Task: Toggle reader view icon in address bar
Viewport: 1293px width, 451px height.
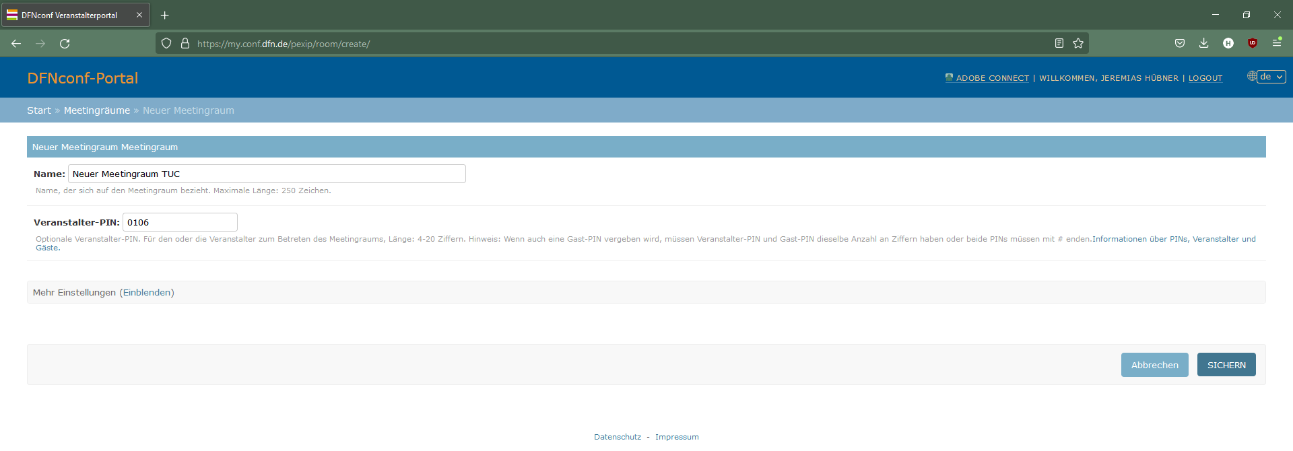Action: tap(1059, 44)
